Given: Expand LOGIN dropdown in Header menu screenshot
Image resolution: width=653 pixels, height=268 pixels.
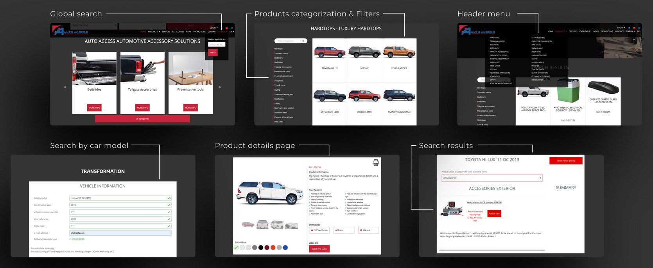Looking at the screenshot, I should click(x=621, y=28).
